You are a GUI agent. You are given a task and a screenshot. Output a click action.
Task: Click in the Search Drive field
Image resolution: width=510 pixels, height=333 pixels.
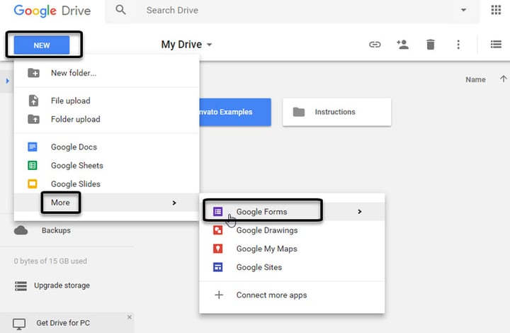[x=292, y=11]
